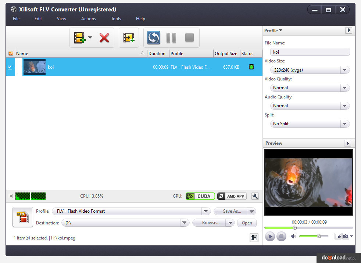Click the Status column header
The image size is (361, 263).
(251, 53)
